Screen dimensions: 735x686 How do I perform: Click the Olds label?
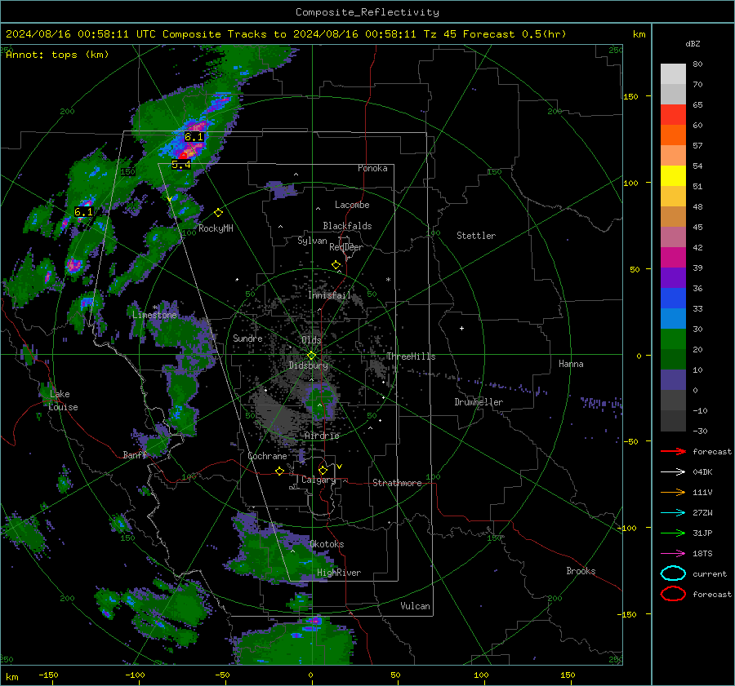(x=311, y=340)
